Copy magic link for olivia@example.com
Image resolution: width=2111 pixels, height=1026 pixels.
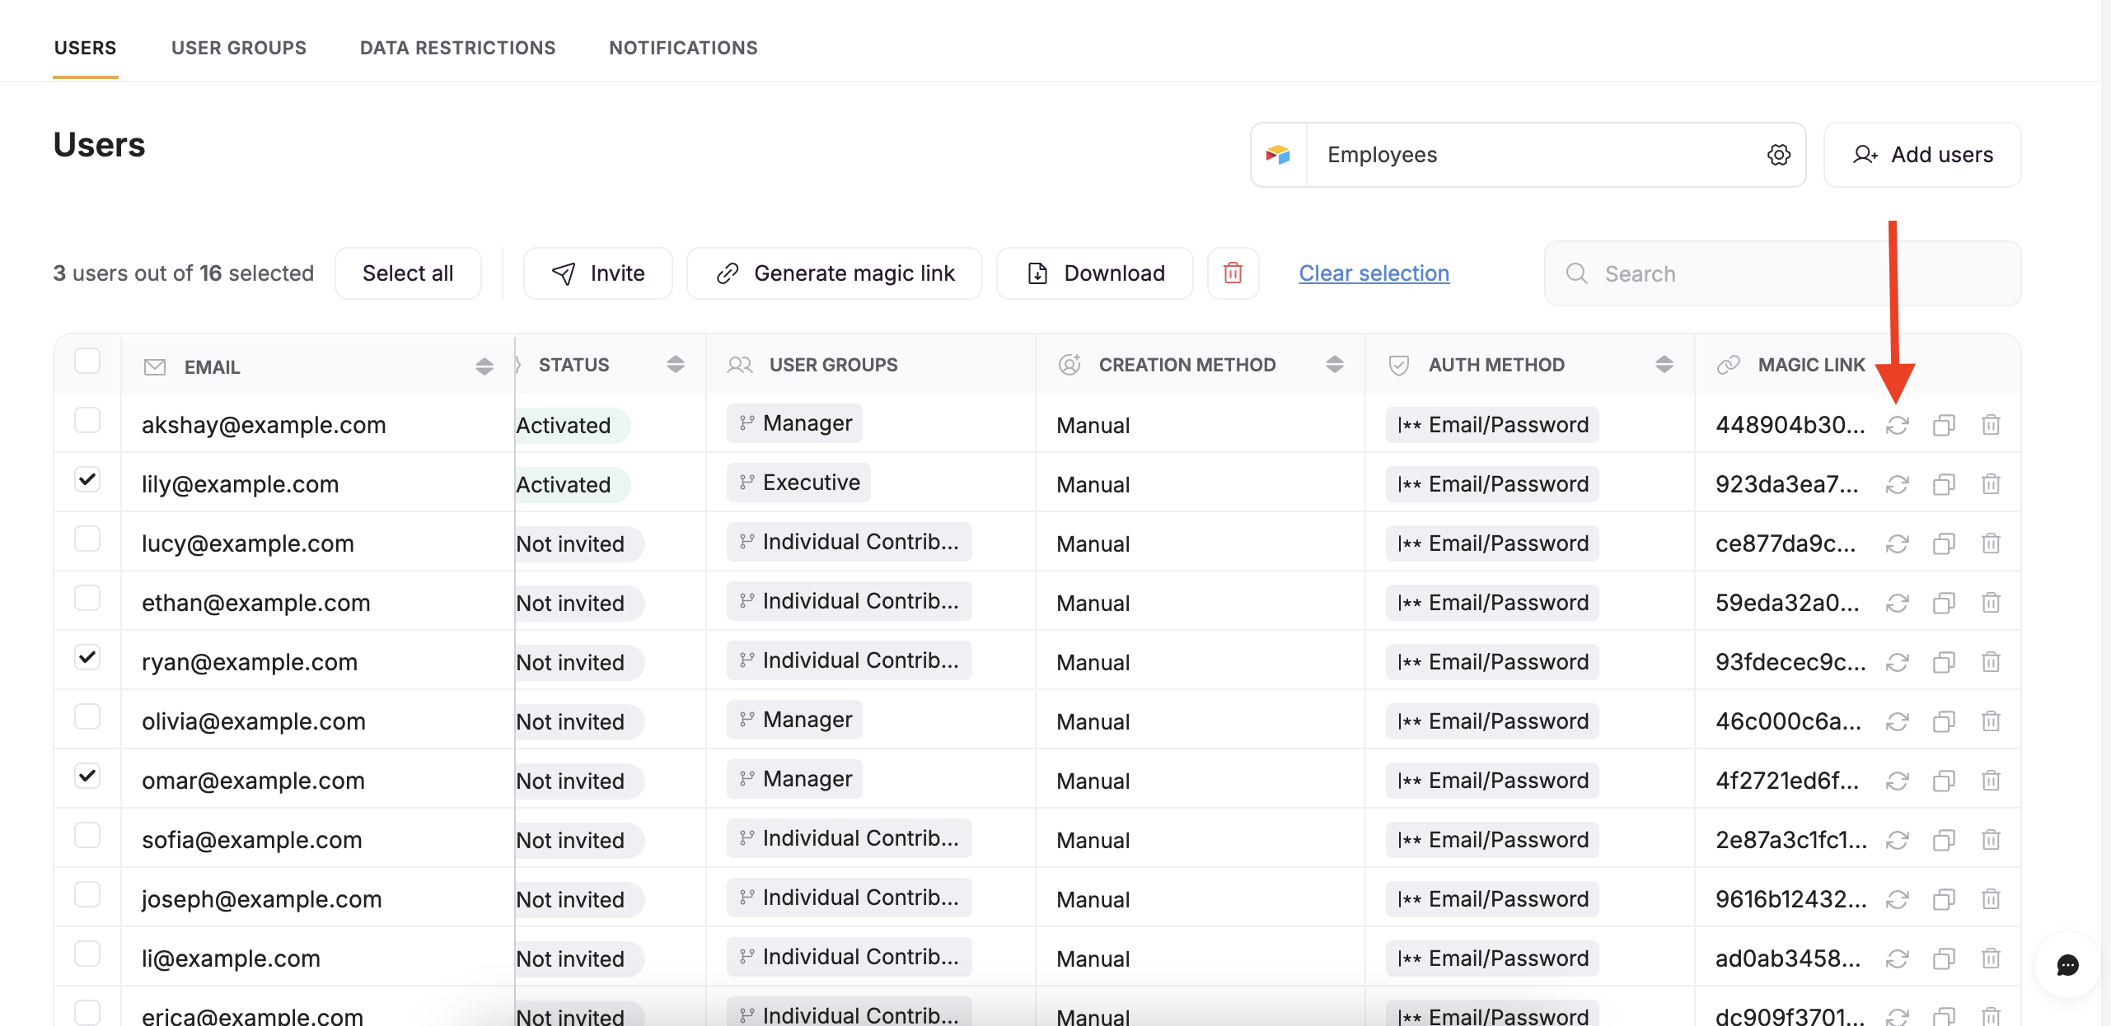click(x=1944, y=721)
